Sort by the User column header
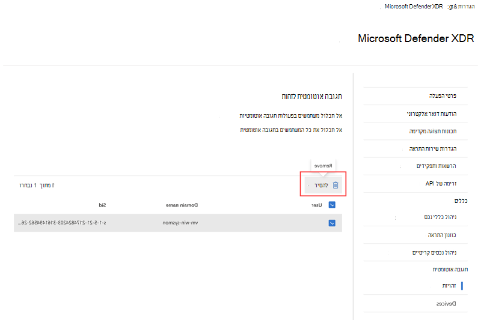Image resolution: width=481 pixels, height=320 pixels. pyautogui.click(x=317, y=205)
